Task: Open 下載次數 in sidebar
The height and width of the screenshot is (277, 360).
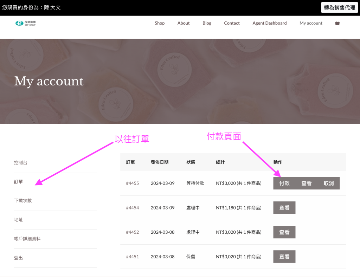Action: point(23,201)
